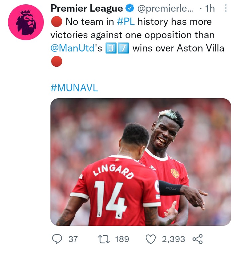This screenshot has height=255, width=239.
Task: Click the keycap 7 emoji
Action: coord(123,48)
